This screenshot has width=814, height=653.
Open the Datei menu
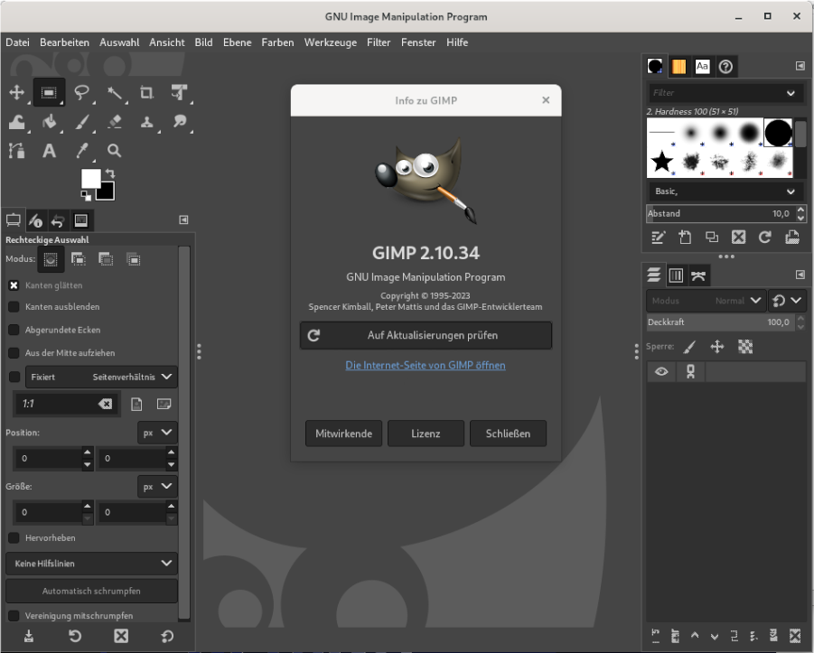(x=18, y=42)
